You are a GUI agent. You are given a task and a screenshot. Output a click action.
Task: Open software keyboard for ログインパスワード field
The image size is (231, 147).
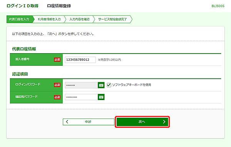101,85
